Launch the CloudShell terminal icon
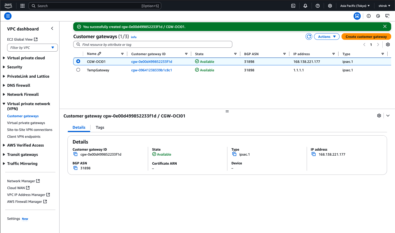The height and width of the screenshot is (233, 395). 293,6
